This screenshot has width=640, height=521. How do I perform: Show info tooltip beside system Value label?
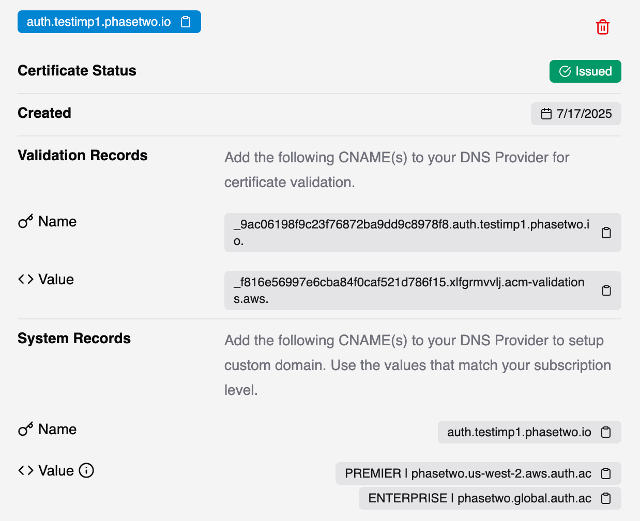[x=86, y=470]
